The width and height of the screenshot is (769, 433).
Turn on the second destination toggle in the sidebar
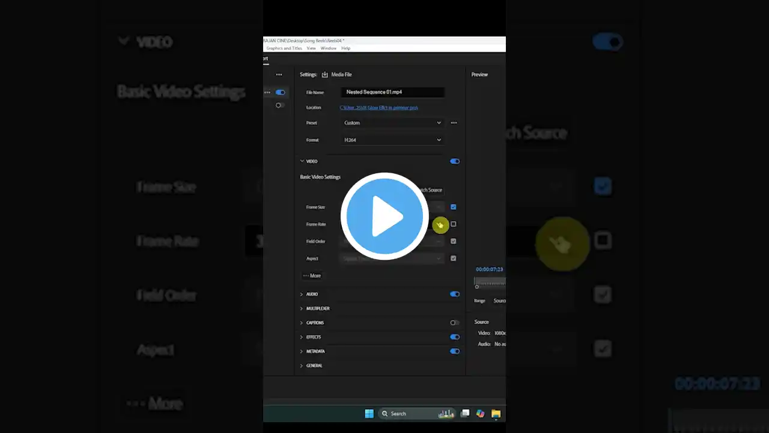pos(280,105)
